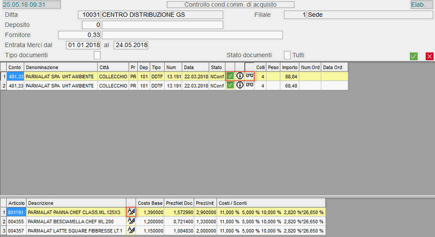Click glasses view icon in row 68,48

[250, 85]
